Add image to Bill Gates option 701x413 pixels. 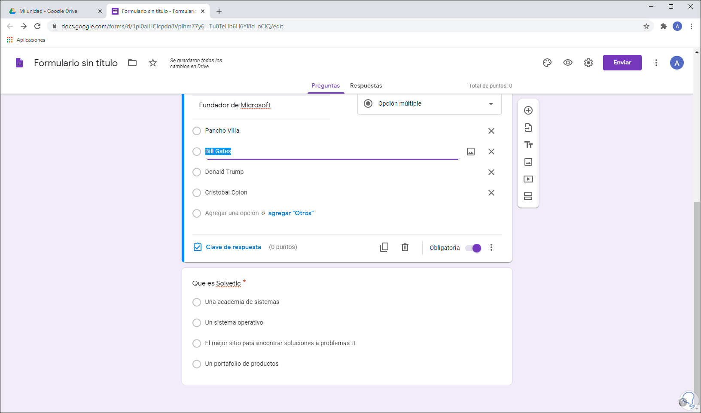tap(471, 152)
